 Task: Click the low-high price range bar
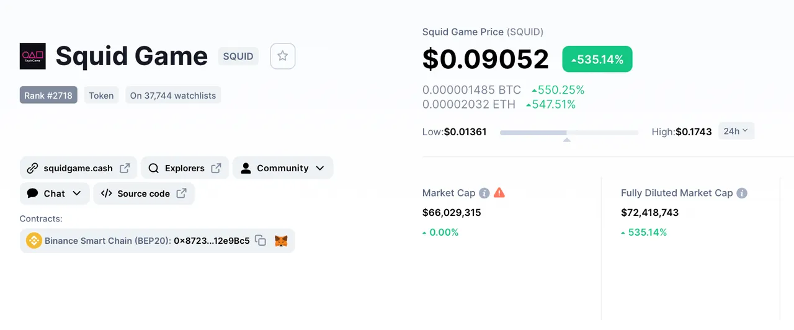tap(569, 133)
